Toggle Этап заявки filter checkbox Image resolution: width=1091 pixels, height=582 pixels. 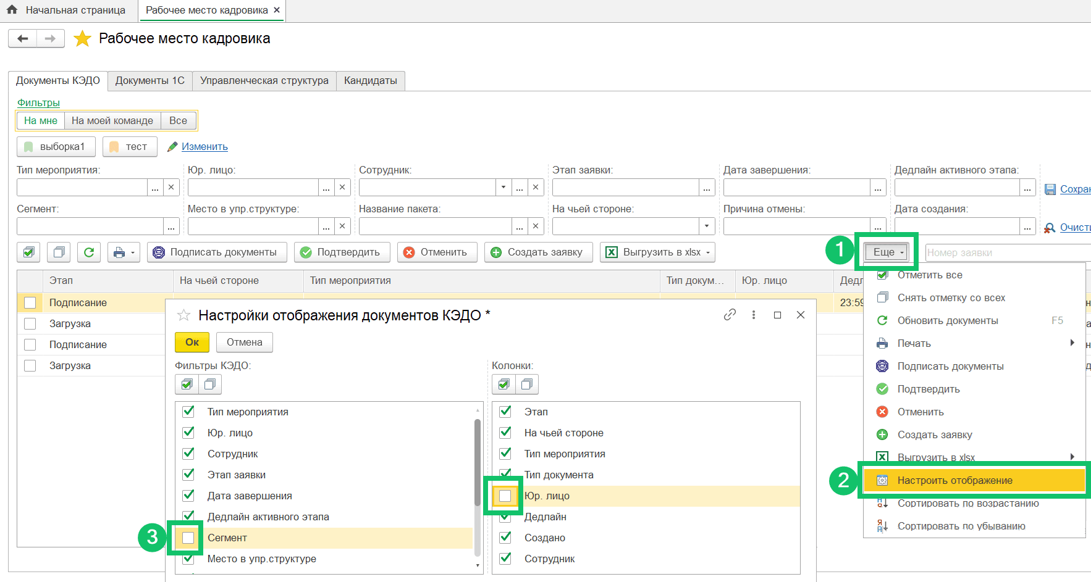[188, 475]
